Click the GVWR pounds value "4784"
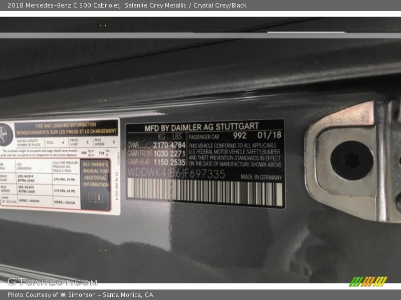 (x=178, y=145)
